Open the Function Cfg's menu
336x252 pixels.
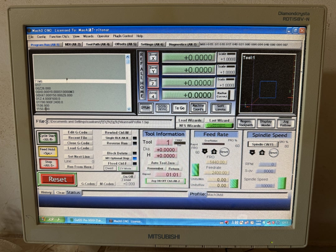(x=59, y=37)
